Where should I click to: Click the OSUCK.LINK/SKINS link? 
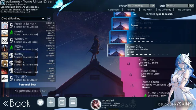click(x=175, y=104)
